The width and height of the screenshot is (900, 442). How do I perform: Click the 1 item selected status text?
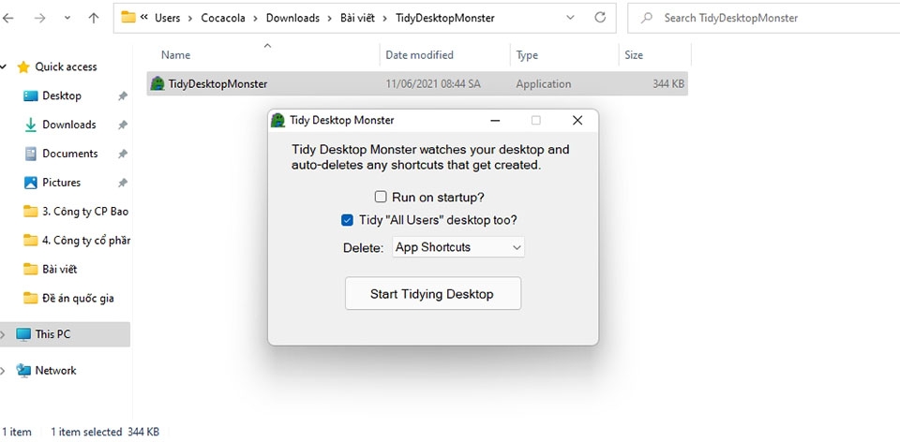pyautogui.click(x=86, y=432)
